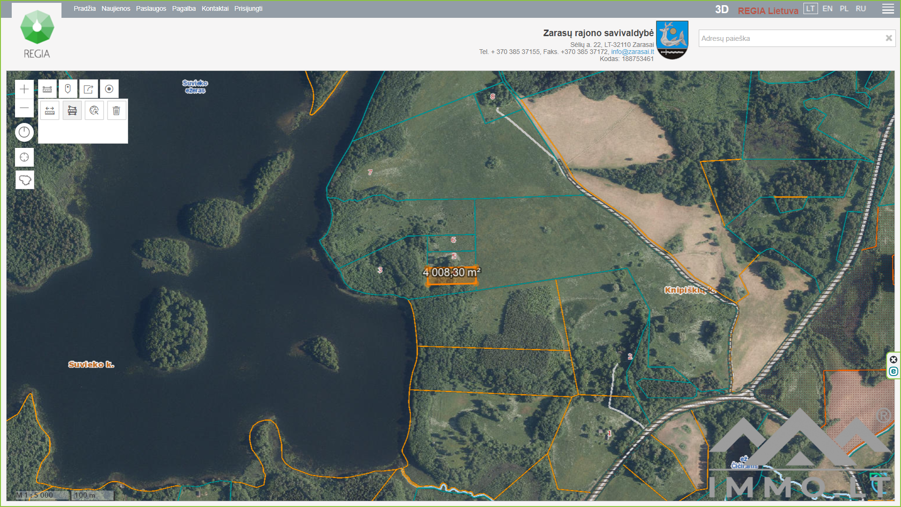
Task: Click the share map icon
Action: coord(89,89)
